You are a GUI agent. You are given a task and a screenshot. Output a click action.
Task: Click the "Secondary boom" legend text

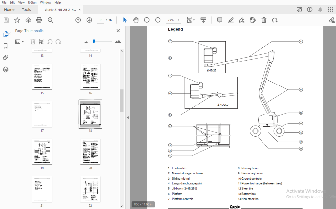pos(252,173)
